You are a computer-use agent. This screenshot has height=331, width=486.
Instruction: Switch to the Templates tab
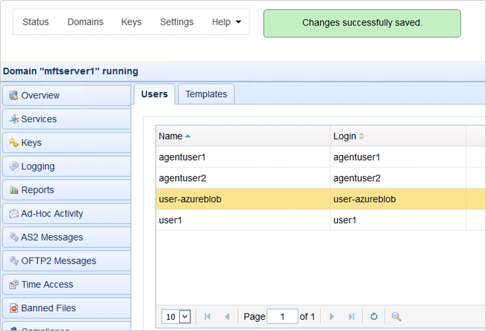pyautogui.click(x=206, y=94)
